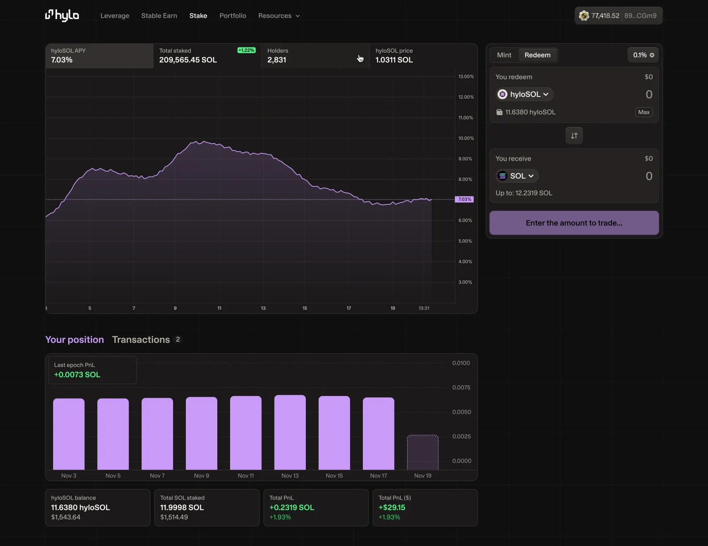The height and width of the screenshot is (546, 708).
Task: Click the hyloSOL token icon
Action: point(503,94)
